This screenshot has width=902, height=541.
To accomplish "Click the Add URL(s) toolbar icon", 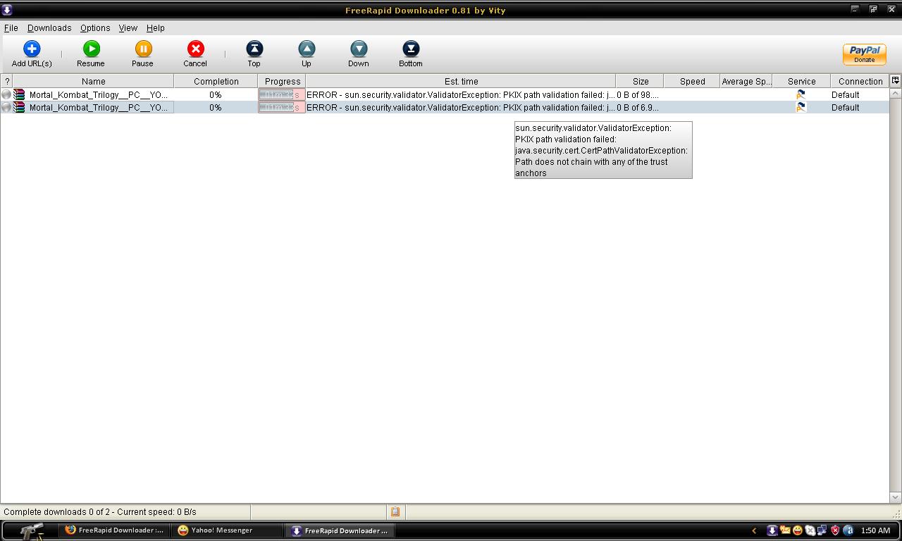I will pos(32,49).
